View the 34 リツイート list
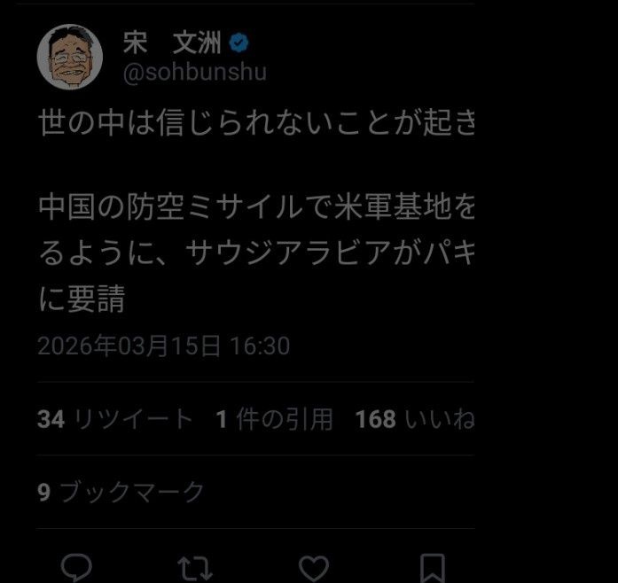618x583 pixels. [x=115, y=419]
